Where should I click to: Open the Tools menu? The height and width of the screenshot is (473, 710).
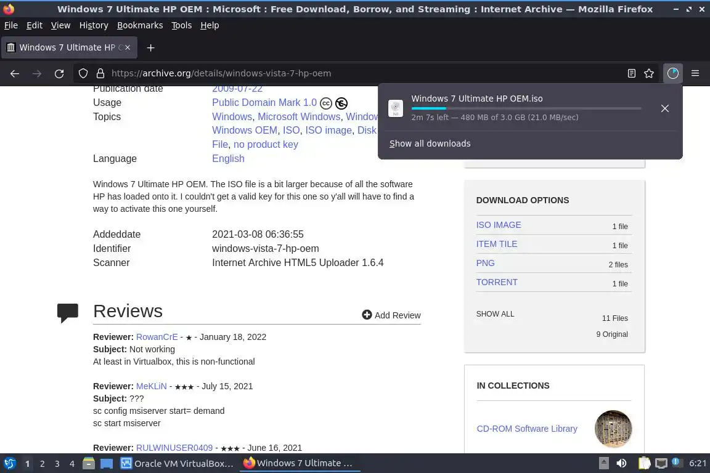(x=182, y=25)
